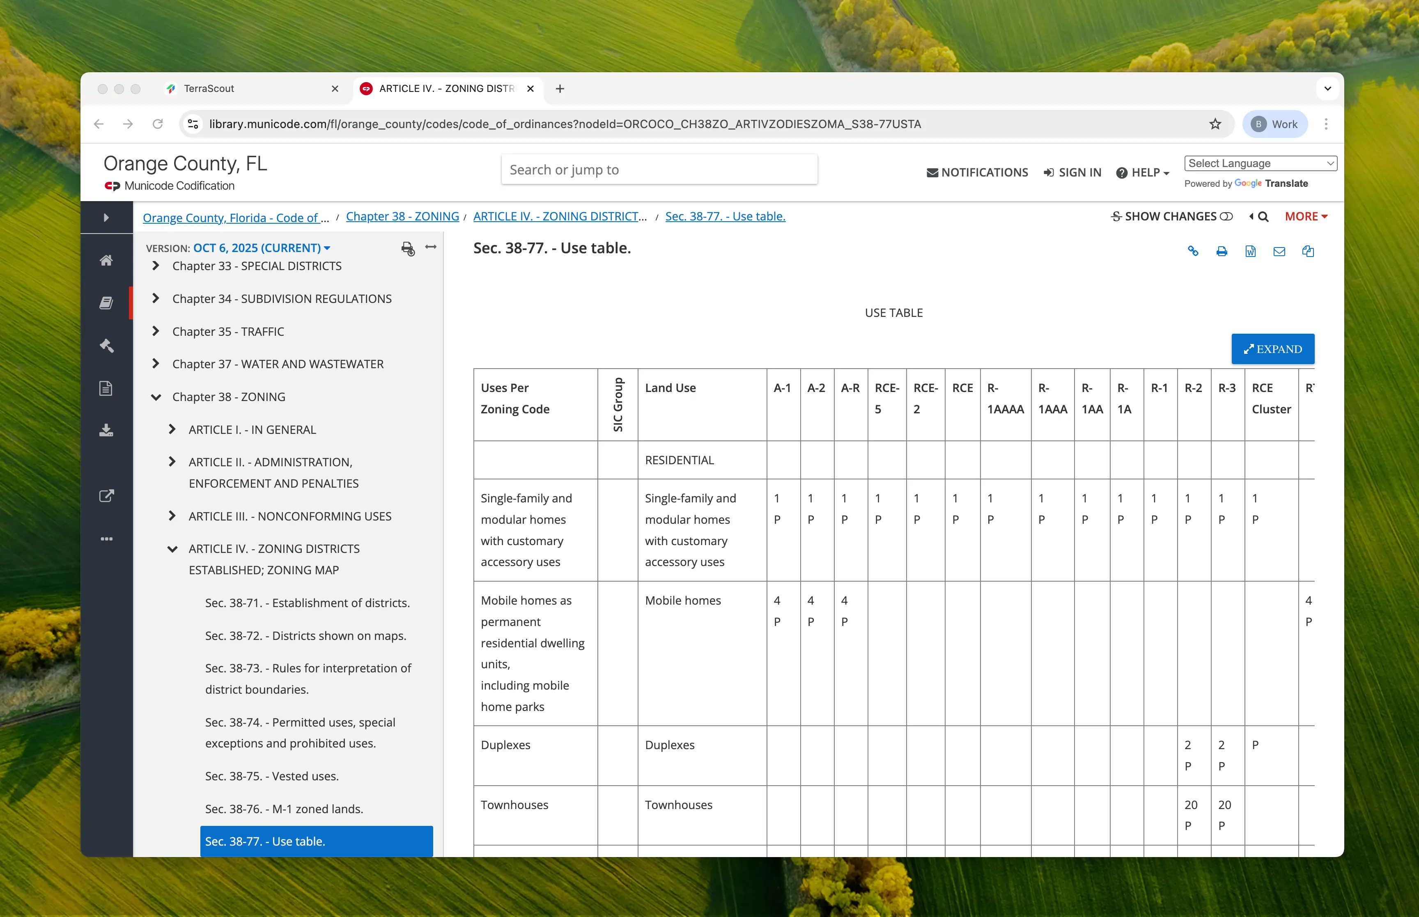Image resolution: width=1419 pixels, height=917 pixels.
Task: Click the Search or jump to field
Action: pos(659,170)
